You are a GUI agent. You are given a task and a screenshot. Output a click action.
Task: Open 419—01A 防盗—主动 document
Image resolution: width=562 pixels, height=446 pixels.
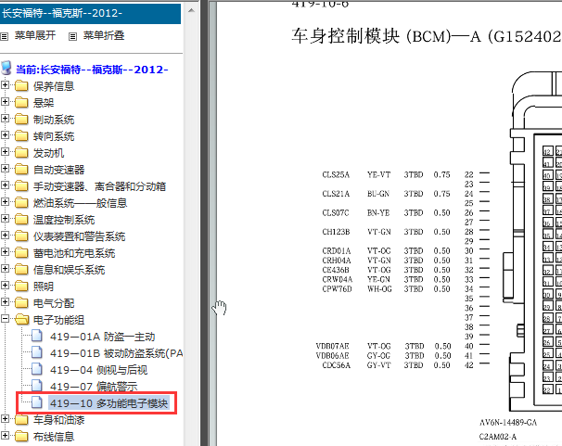[103, 337]
